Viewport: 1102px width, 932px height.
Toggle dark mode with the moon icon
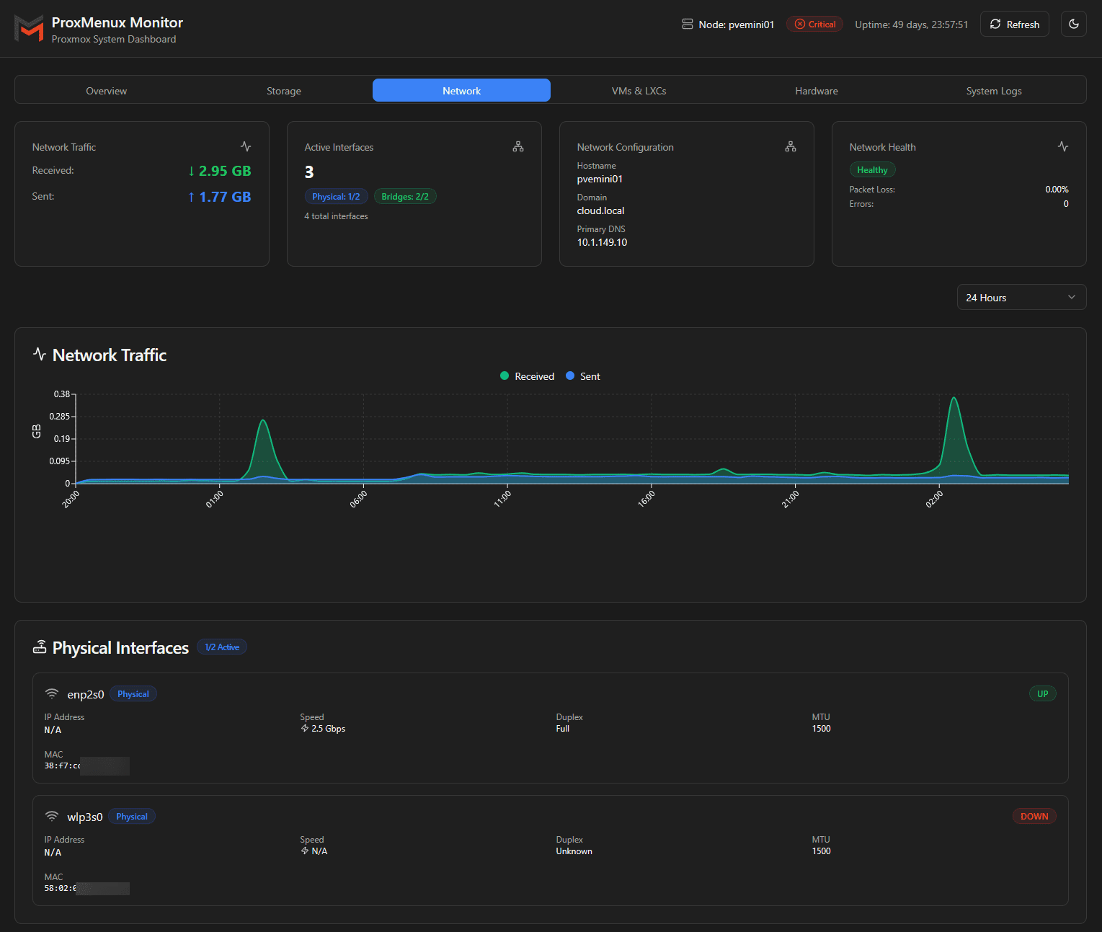1073,24
